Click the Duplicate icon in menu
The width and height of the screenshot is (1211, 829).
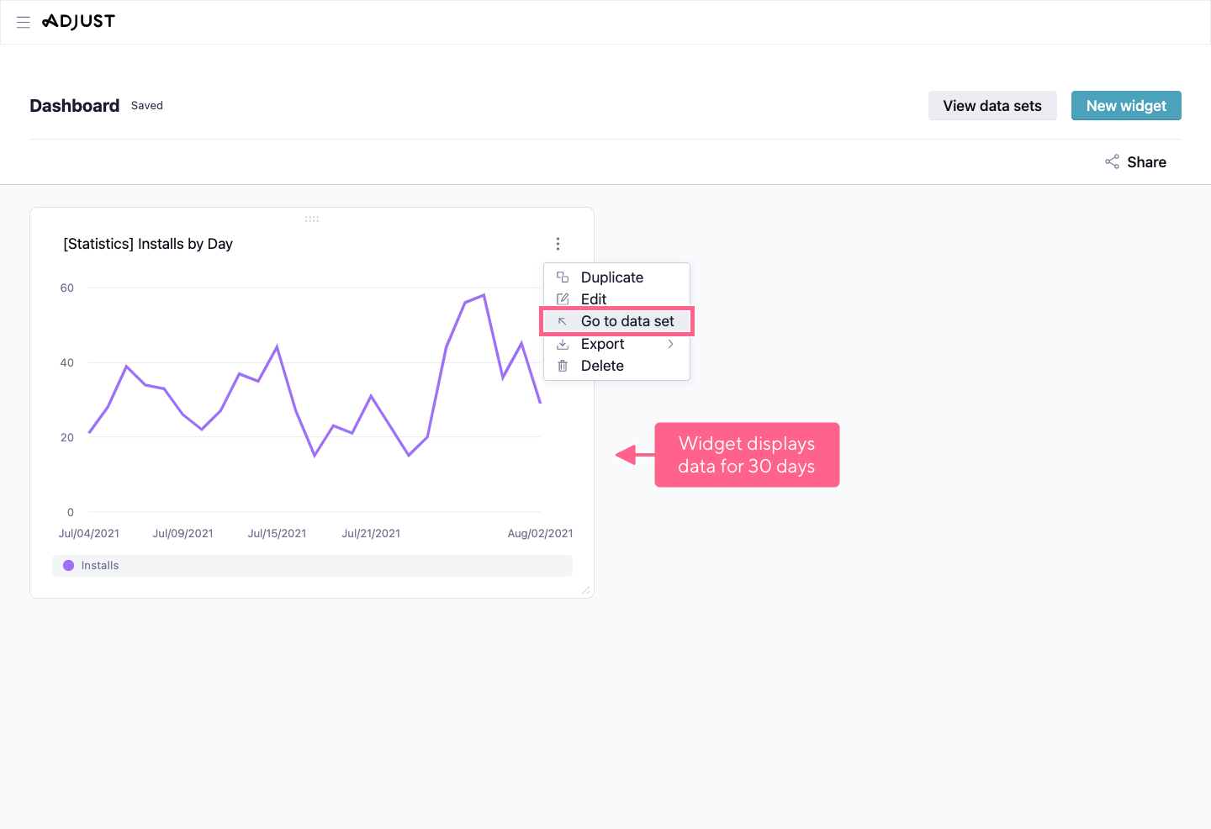[x=563, y=277]
